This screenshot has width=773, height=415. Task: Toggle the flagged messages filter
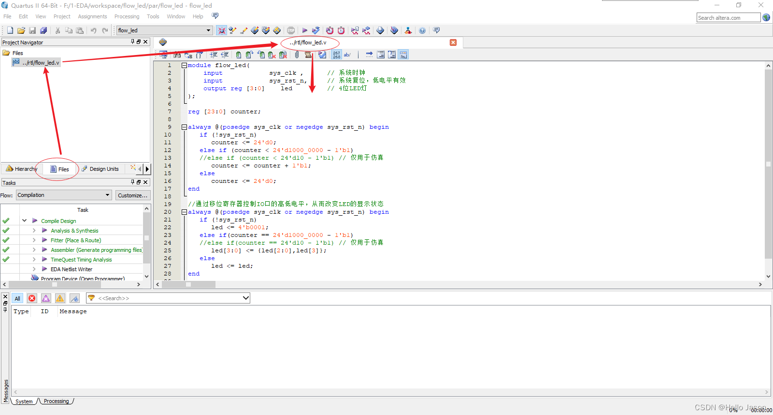74,298
